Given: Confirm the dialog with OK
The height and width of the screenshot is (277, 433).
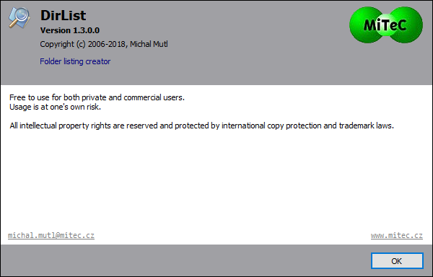Looking at the screenshot, I should (x=397, y=260).
